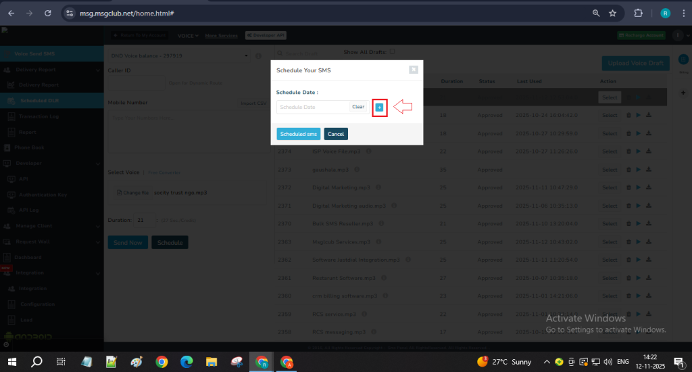
Task: Cancel the schedule dialog
Action: pos(336,134)
